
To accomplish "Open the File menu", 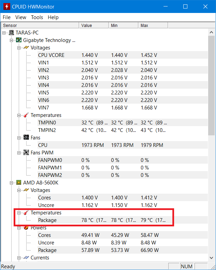I will (7, 17).
